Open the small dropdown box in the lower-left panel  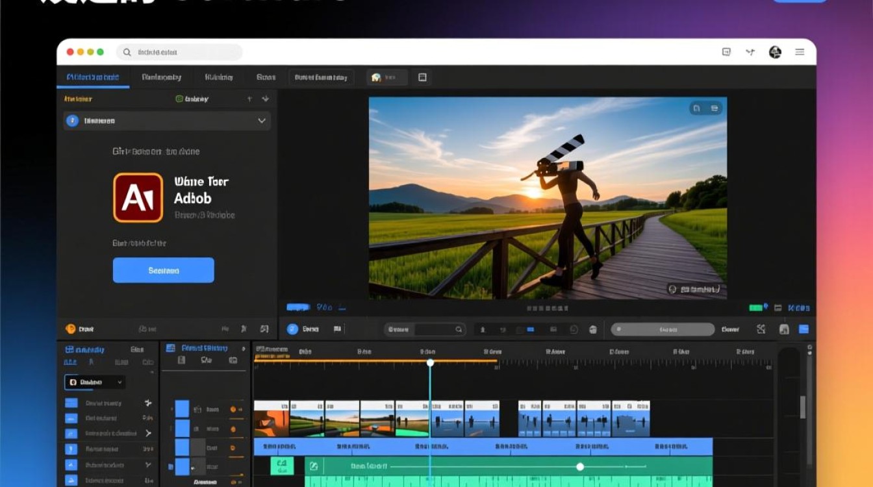(x=95, y=382)
